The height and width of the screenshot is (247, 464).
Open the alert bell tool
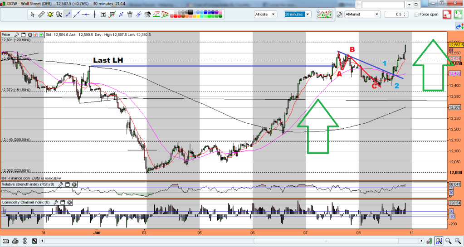coord(50,14)
